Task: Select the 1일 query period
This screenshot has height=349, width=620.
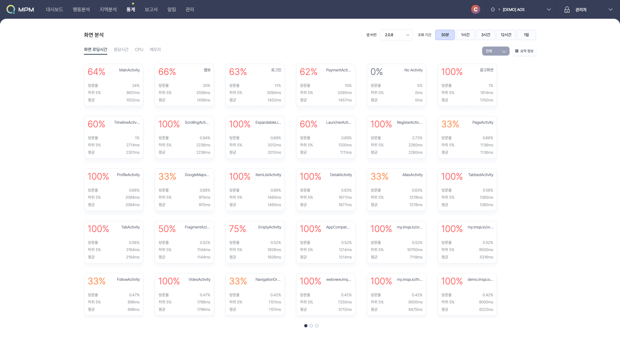Action: pos(526,35)
